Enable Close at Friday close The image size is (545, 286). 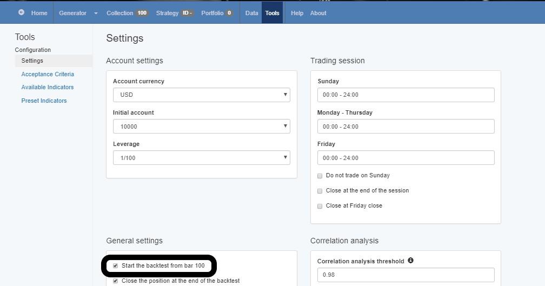pos(320,206)
